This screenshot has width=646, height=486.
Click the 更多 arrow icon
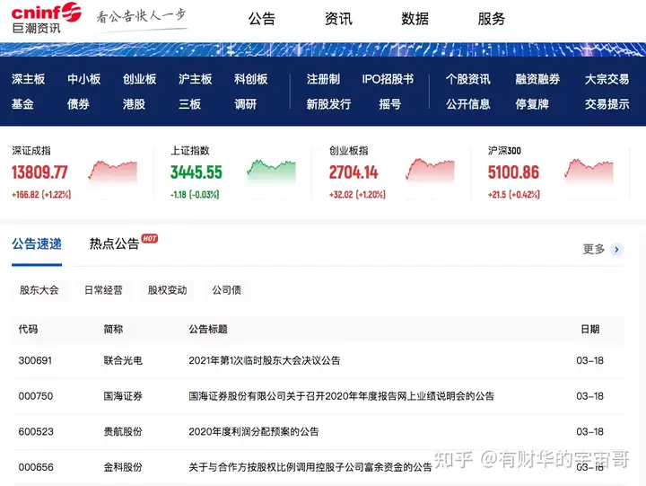click(616, 249)
